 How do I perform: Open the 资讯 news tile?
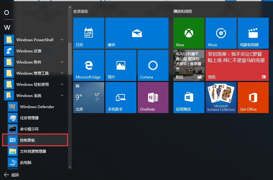click(x=237, y=65)
